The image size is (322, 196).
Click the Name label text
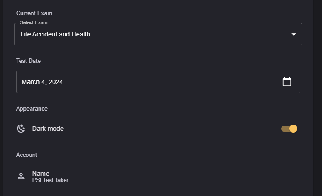41,174
